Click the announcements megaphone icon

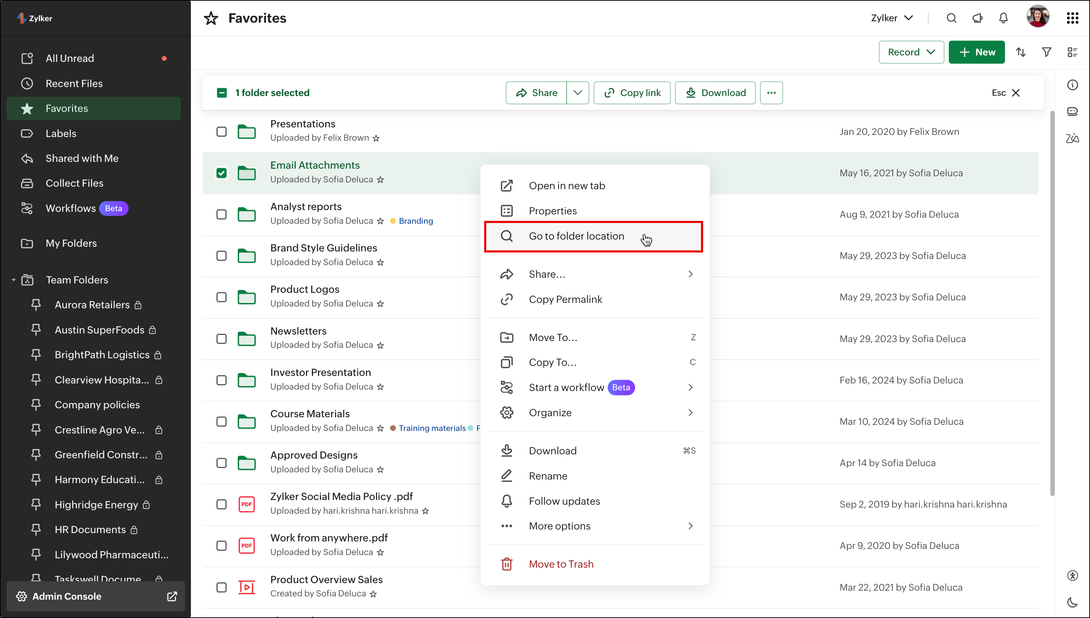tap(977, 18)
